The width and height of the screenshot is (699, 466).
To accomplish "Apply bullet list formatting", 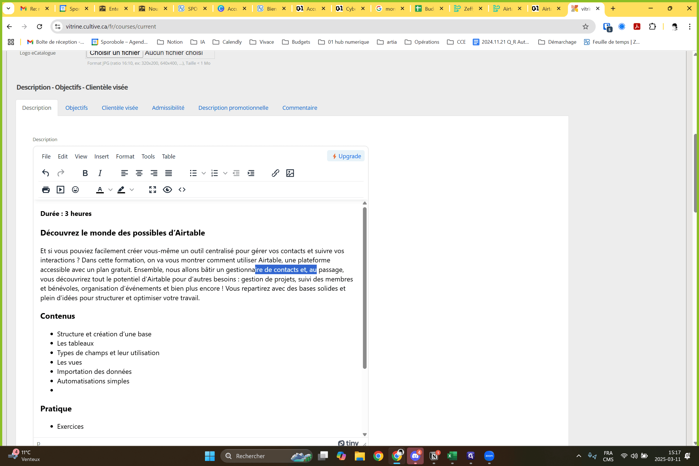I will point(193,173).
